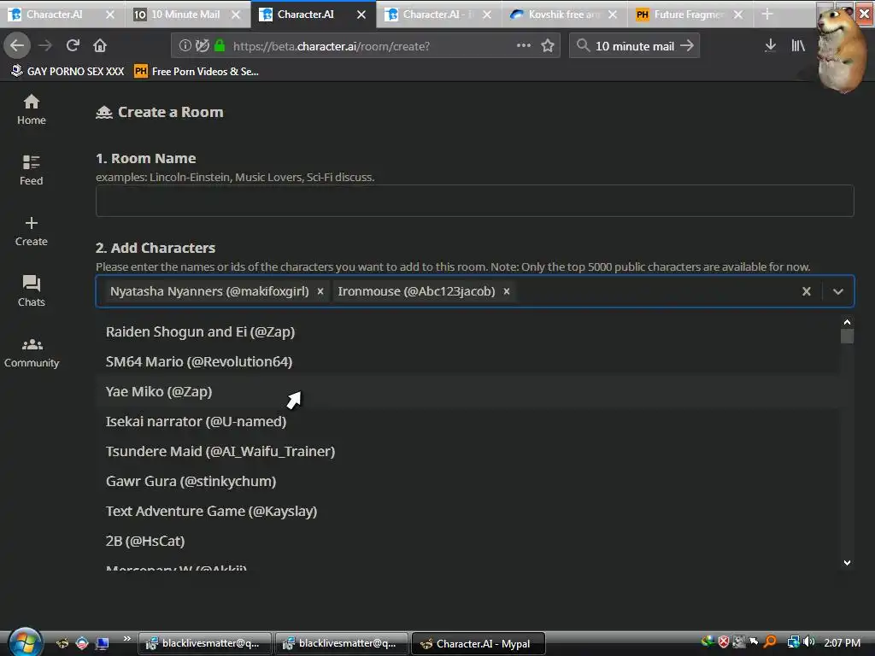
Task: Clear all selected characters
Action: pos(807,291)
